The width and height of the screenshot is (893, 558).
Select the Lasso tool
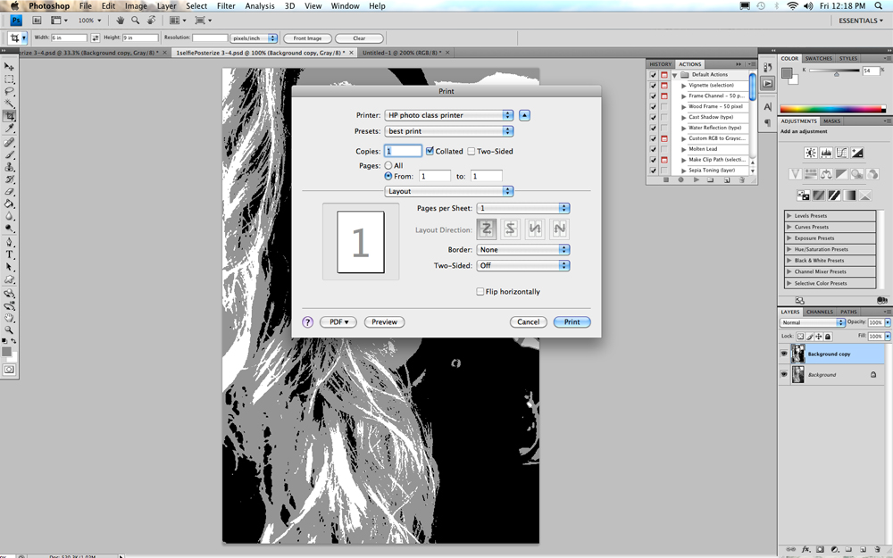pyautogui.click(x=9, y=91)
